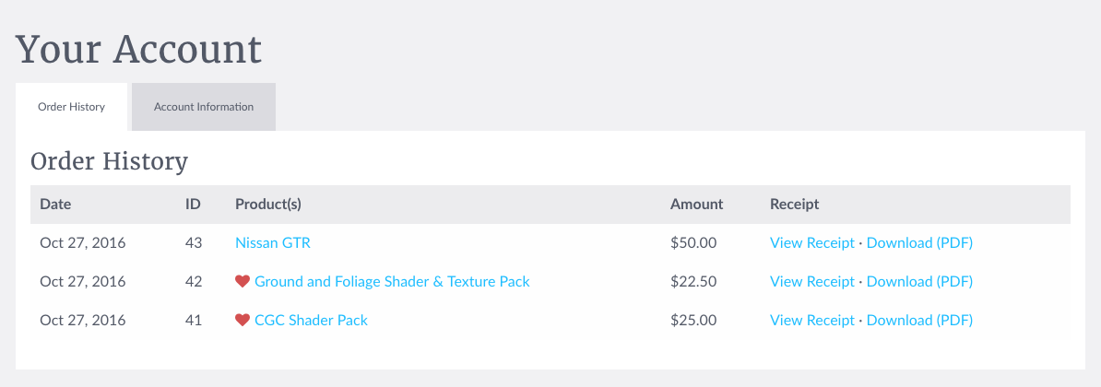Open the Nissan GTR product link
1101x387 pixels.
[273, 243]
